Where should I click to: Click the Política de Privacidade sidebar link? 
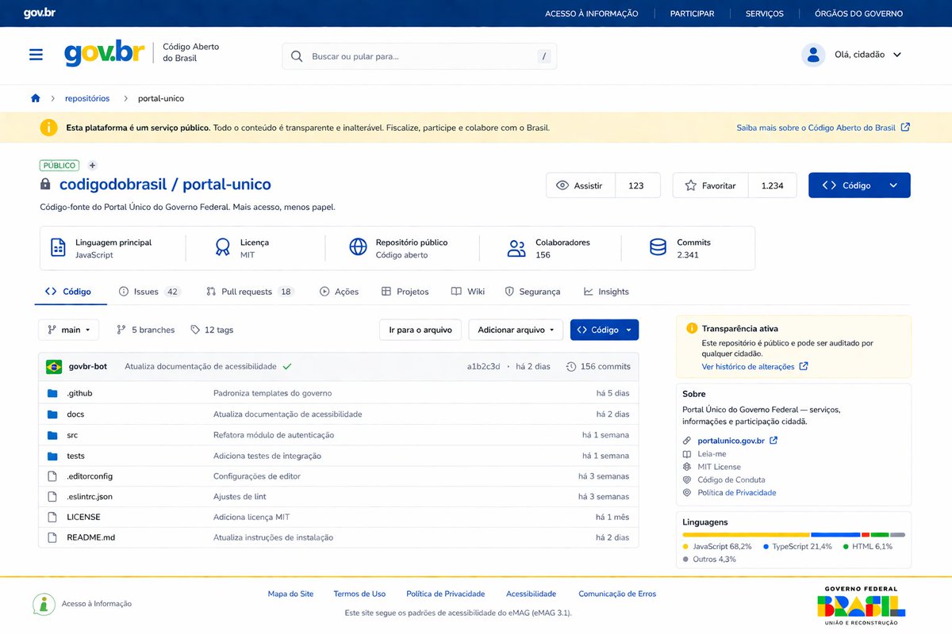click(x=737, y=492)
